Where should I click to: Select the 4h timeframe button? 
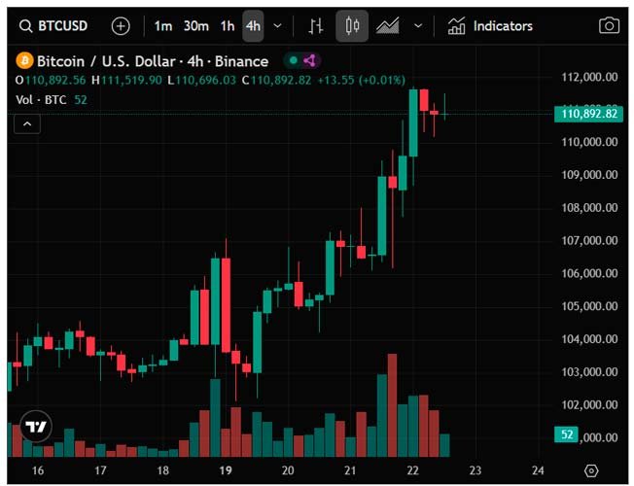pyautogui.click(x=253, y=26)
